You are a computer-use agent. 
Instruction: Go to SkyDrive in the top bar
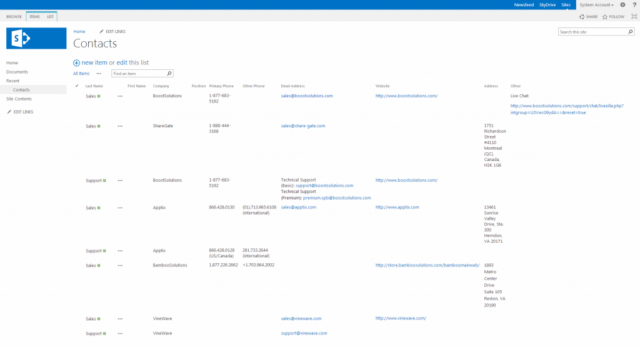pos(547,5)
